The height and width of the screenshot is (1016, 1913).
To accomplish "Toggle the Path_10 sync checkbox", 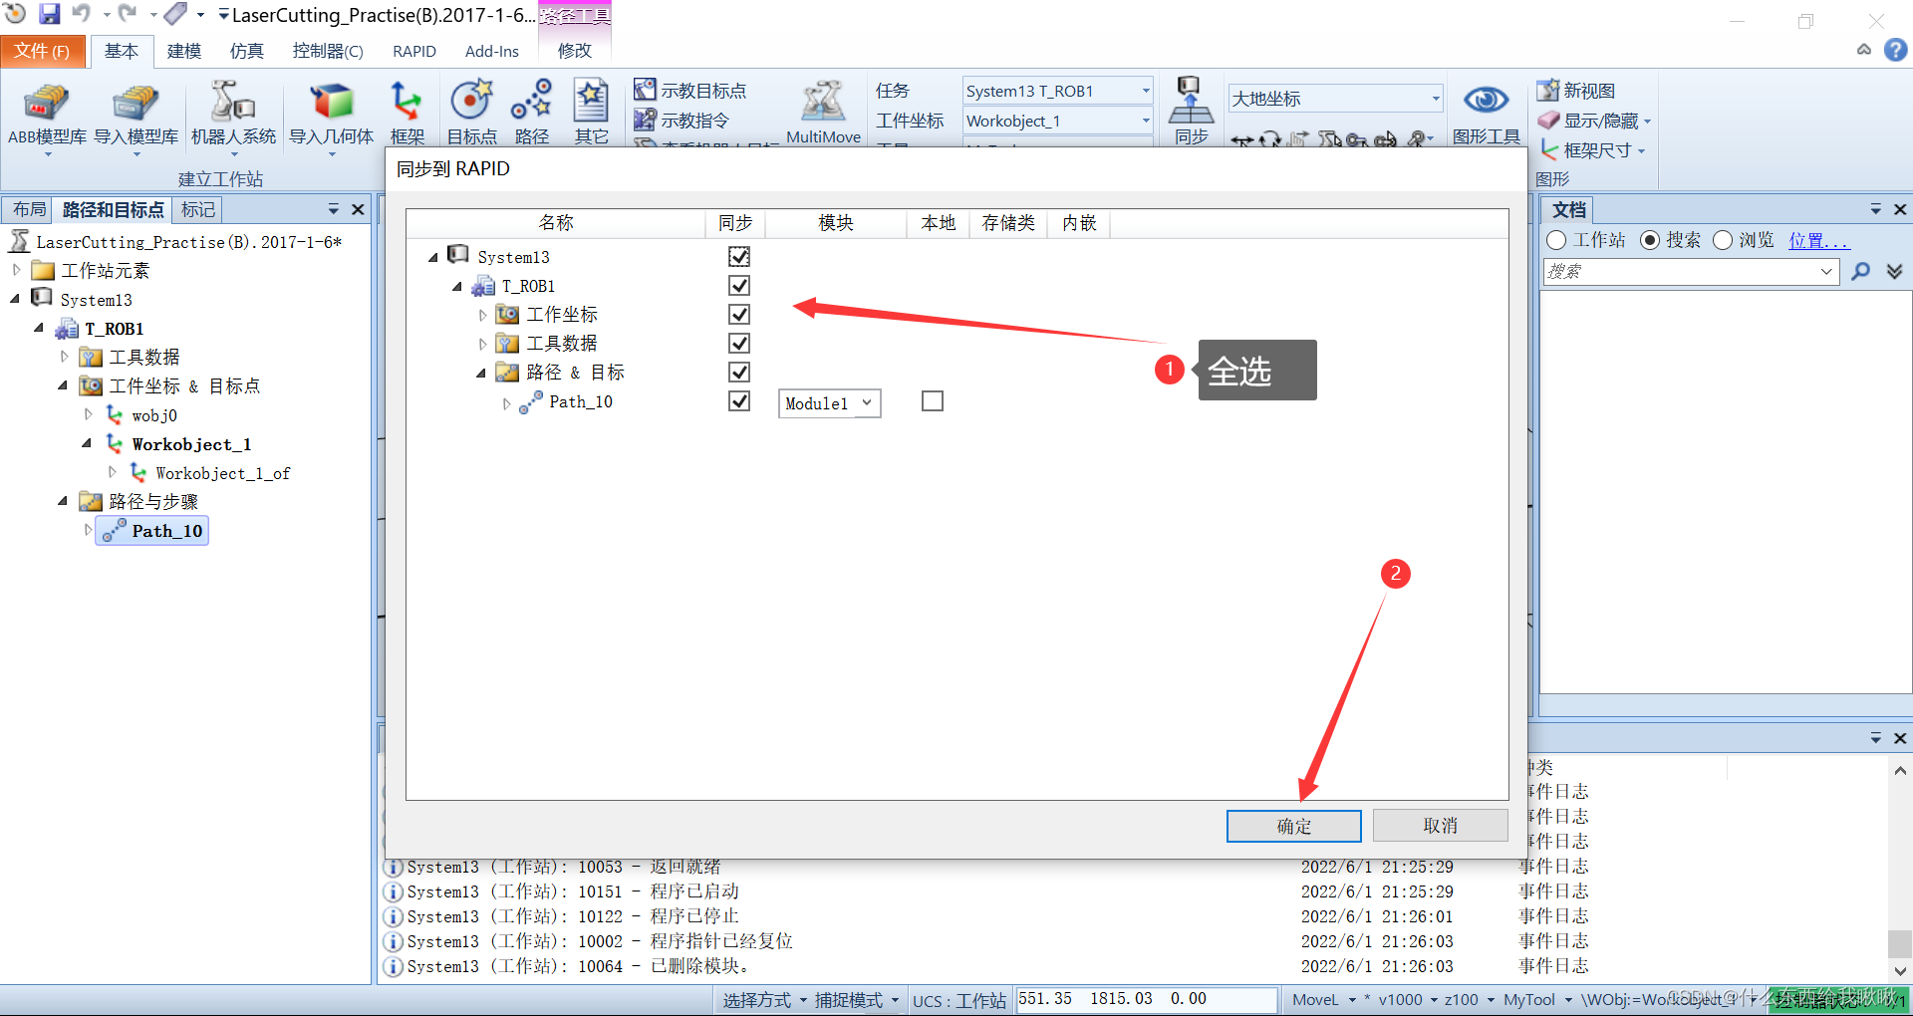I will coord(739,400).
